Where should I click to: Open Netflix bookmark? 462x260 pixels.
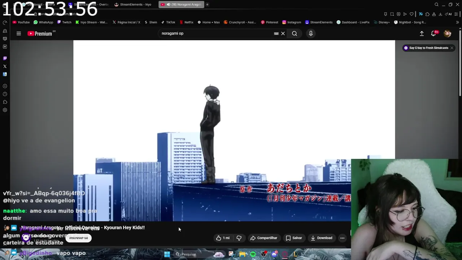186,22
